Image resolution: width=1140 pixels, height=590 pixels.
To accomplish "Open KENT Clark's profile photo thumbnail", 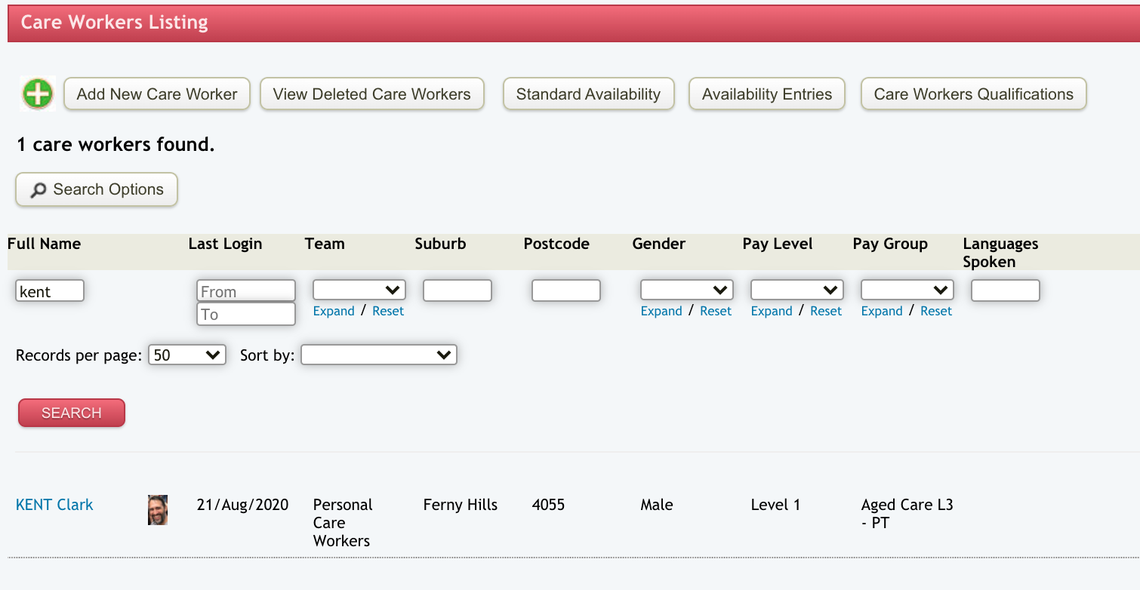I will pyautogui.click(x=157, y=510).
